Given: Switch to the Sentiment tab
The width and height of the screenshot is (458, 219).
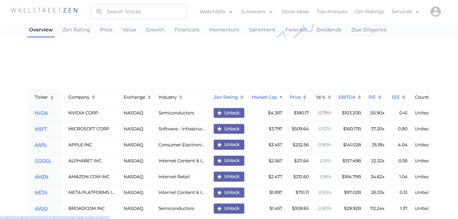Looking at the screenshot, I should pos(262,30).
